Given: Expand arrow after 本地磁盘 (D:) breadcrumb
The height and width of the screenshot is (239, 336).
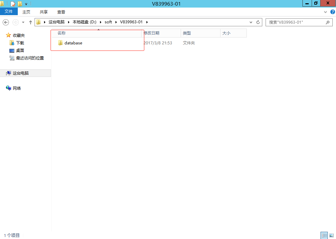Looking at the screenshot, I should 100,22.
